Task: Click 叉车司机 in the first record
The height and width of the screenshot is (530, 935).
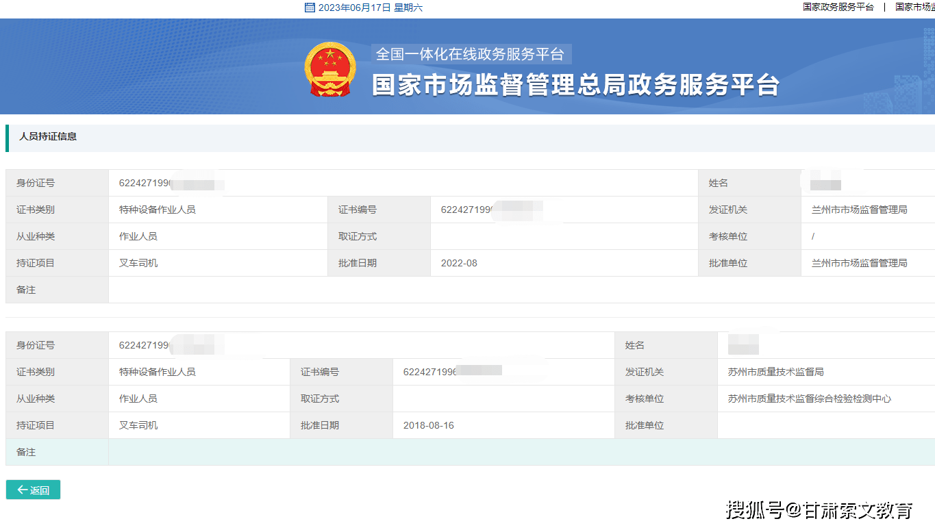Action: pos(138,263)
